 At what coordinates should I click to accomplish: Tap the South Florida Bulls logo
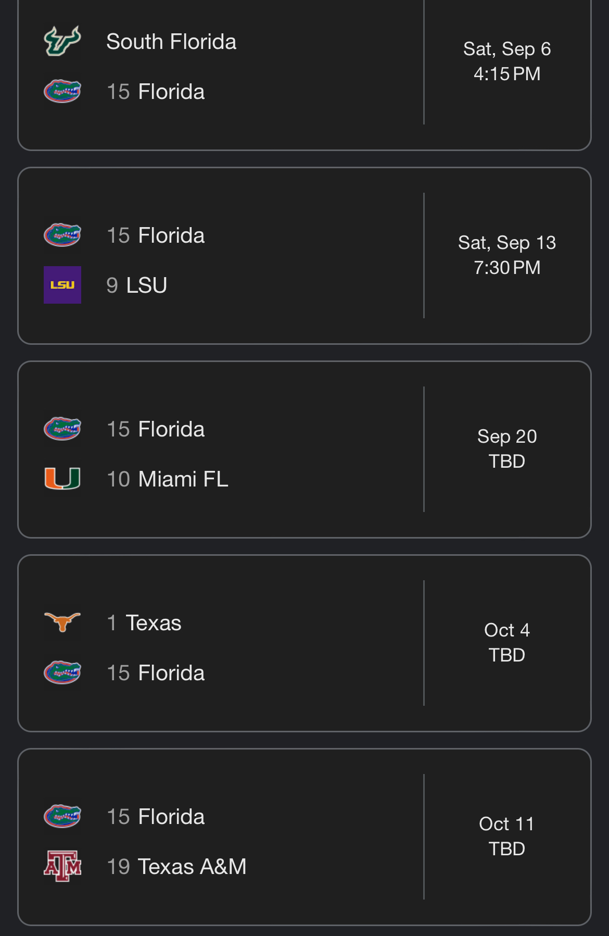(x=62, y=41)
